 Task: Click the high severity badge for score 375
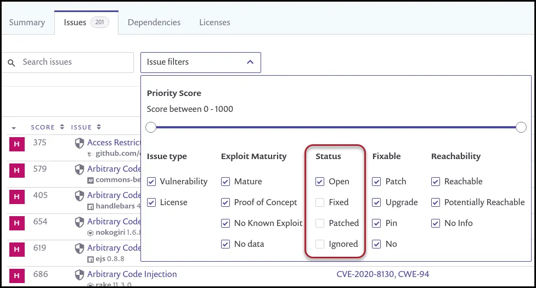click(x=17, y=144)
